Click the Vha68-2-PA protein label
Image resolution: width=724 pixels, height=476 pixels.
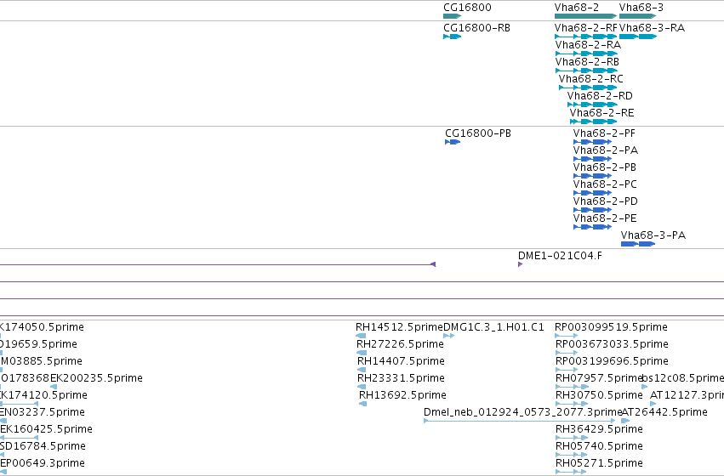coord(606,150)
